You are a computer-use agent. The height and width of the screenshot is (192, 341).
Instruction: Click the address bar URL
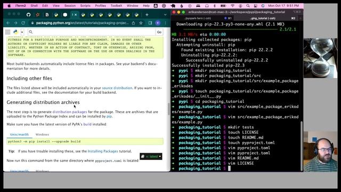point(82,23)
